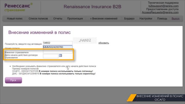
Task: Click the Предоставление доступа label
Action: 162,9
